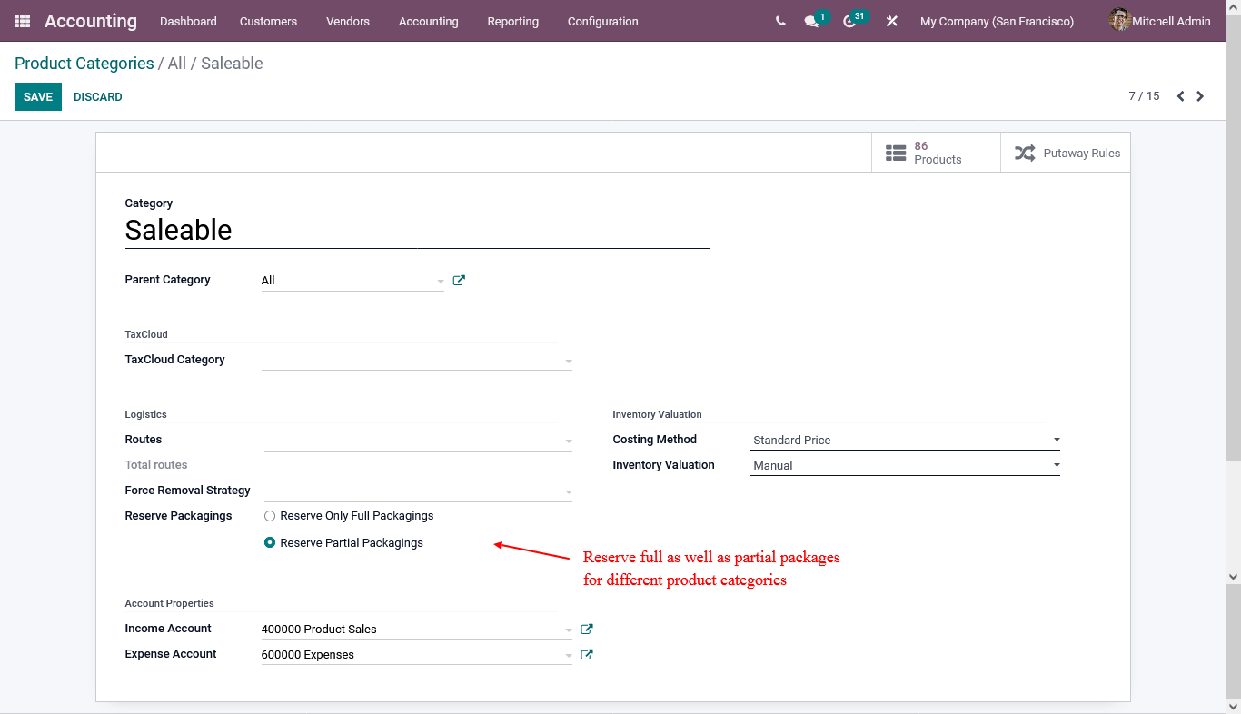Screen dimensions: 1241x714
Task: Open the Reporting menu
Action: click(512, 21)
